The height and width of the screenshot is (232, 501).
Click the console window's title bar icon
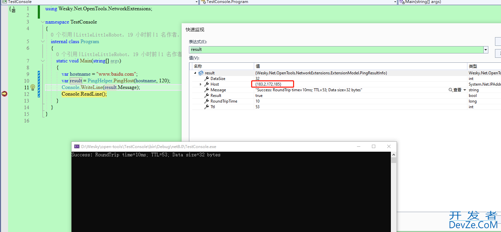click(77, 146)
